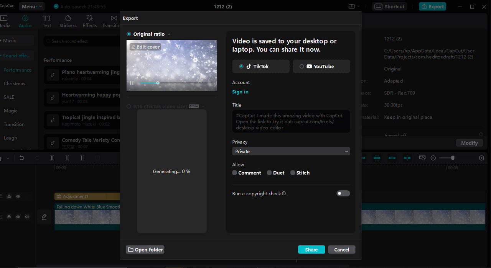Select the Magic sound category
Viewport: 491px width, 268px height.
[x=11, y=111]
